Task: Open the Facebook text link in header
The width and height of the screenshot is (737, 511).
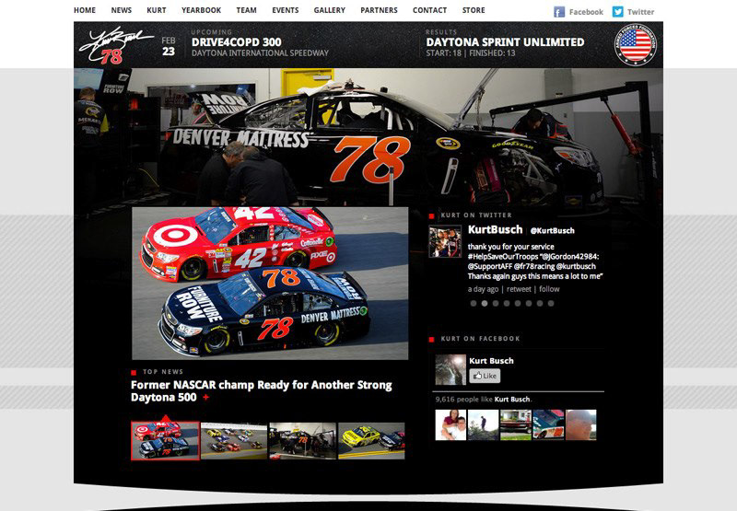Action: point(586,12)
